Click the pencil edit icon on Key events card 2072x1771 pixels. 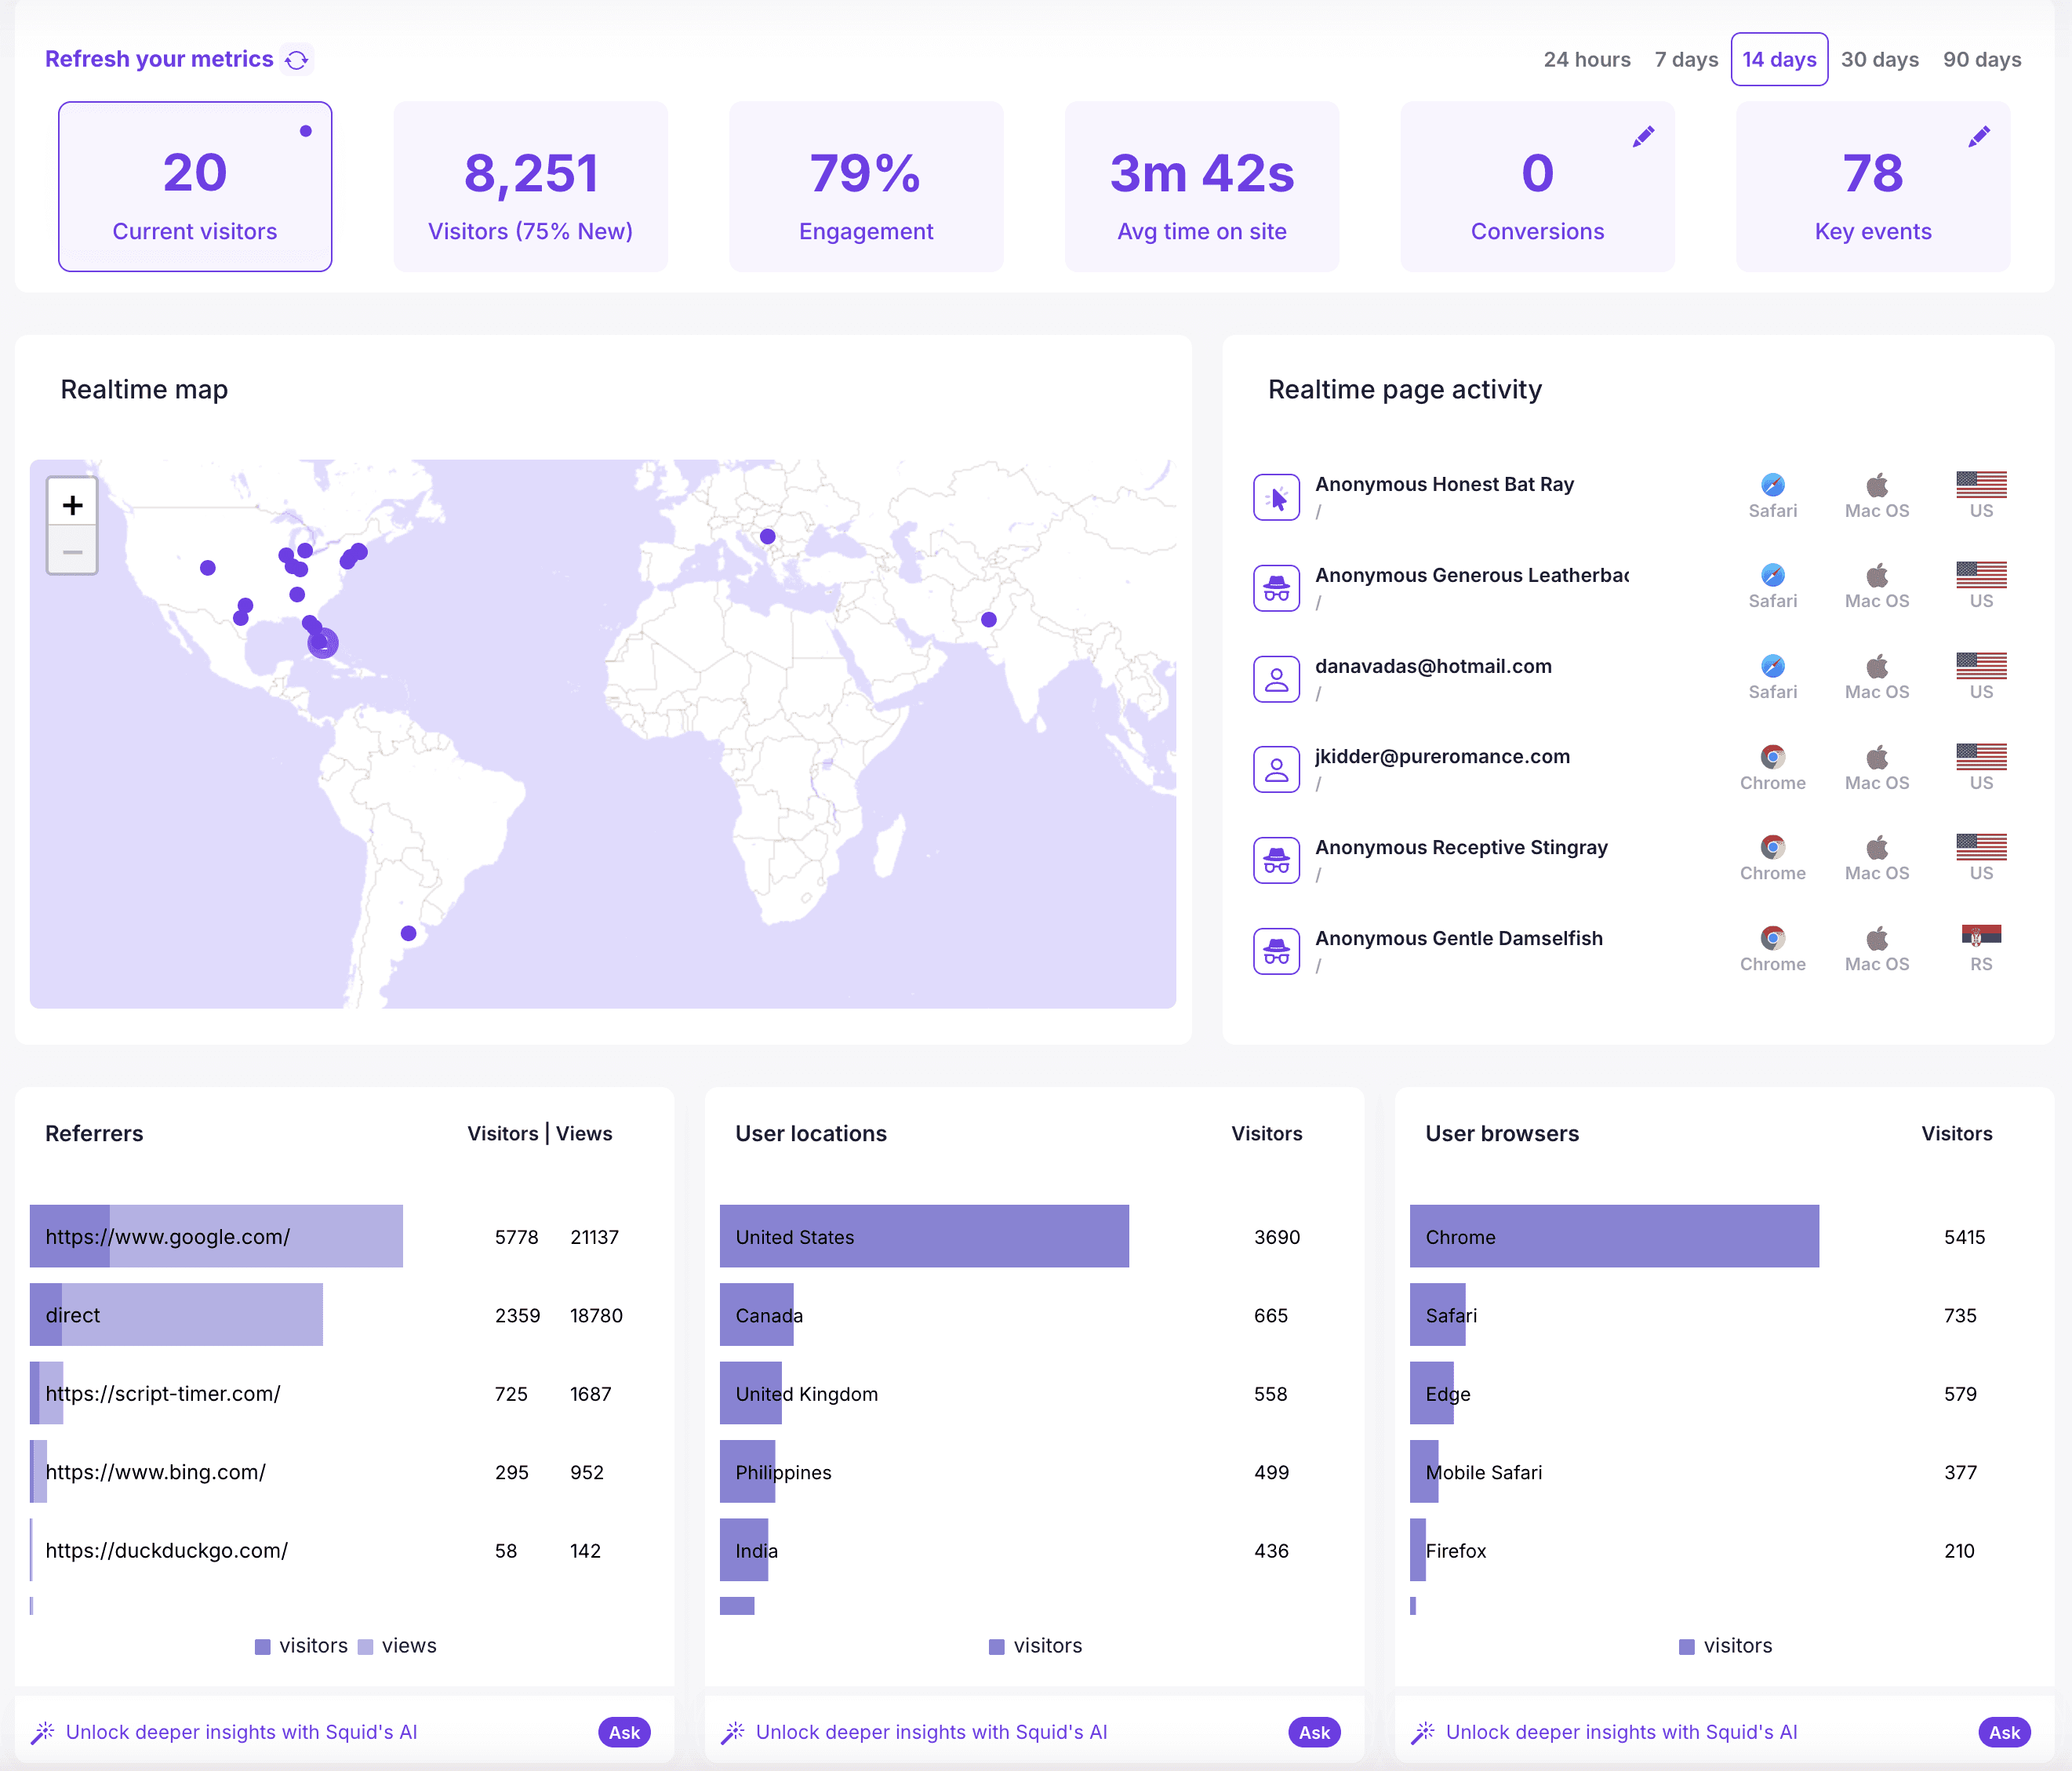tap(1979, 137)
